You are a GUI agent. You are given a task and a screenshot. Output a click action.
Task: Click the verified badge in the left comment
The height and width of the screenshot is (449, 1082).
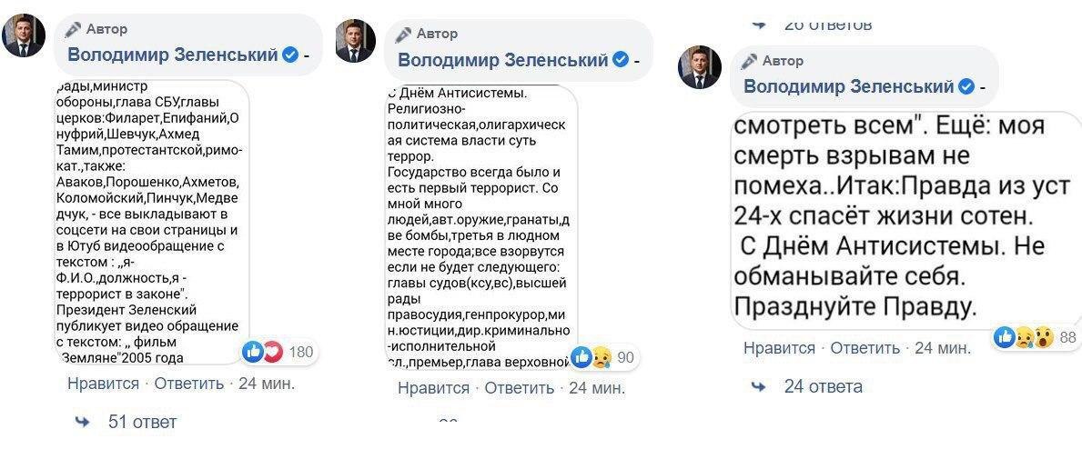pos(290,55)
